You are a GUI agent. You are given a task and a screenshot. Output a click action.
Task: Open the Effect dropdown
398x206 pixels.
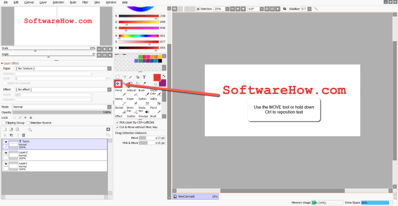click(x=109, y=89)
